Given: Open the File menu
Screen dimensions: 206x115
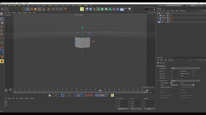Looking at the screenshot, I should 2,5.
